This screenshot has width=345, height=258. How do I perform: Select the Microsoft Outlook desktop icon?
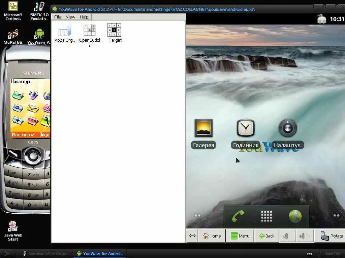coord(13,11)
